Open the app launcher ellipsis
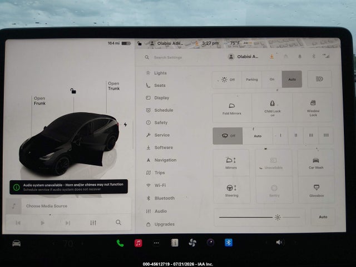The height and width of the screenshot is (267, 356). 156,243
